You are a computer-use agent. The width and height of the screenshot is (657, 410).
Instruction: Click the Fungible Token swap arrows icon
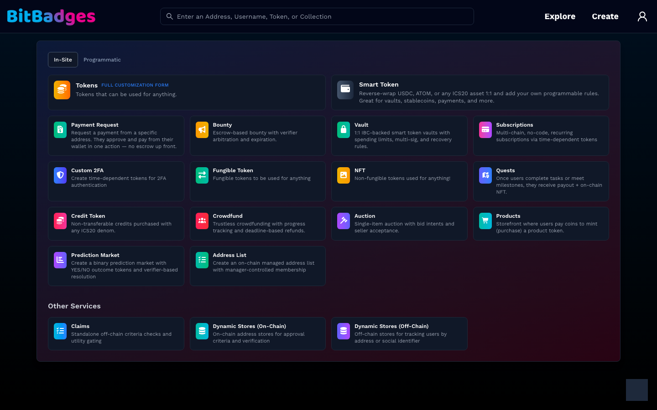(202, 175)
